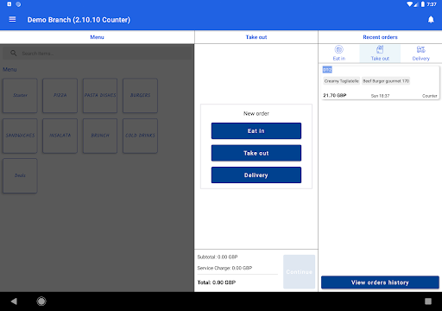Open the hamburger navigation menu
The width and height of the screenshot is (442, 311).
12,19
